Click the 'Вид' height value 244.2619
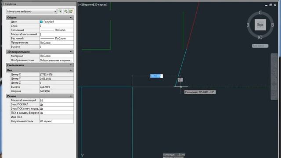Screen dimensions: 281x158 point(56,87)
